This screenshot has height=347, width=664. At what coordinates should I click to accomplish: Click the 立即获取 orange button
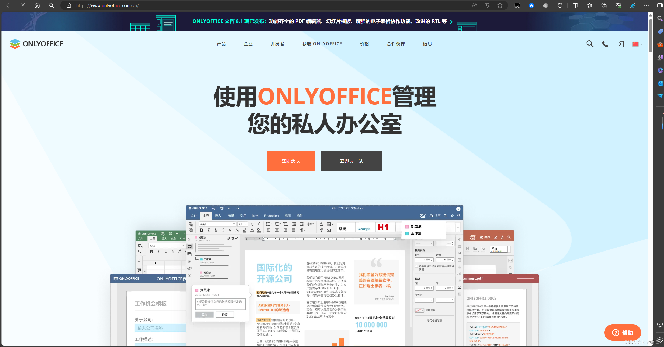(x=290, y=161)
